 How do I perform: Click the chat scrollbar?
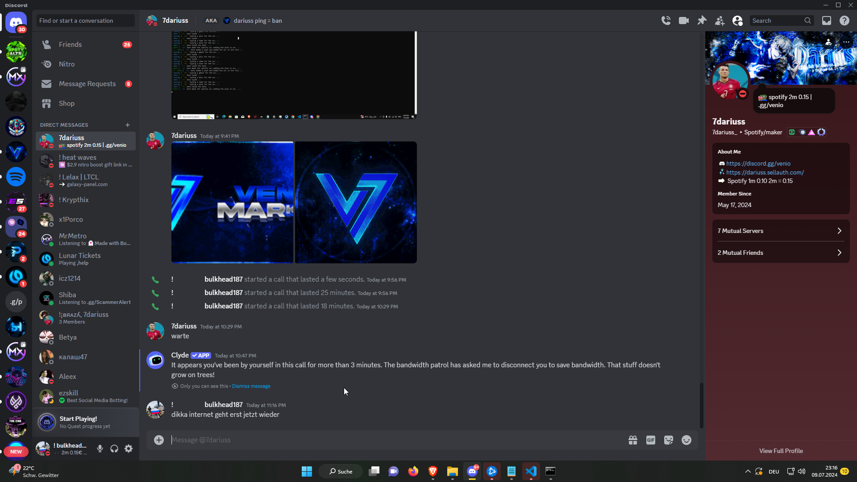pyautogui.click(x=701, y=405)
